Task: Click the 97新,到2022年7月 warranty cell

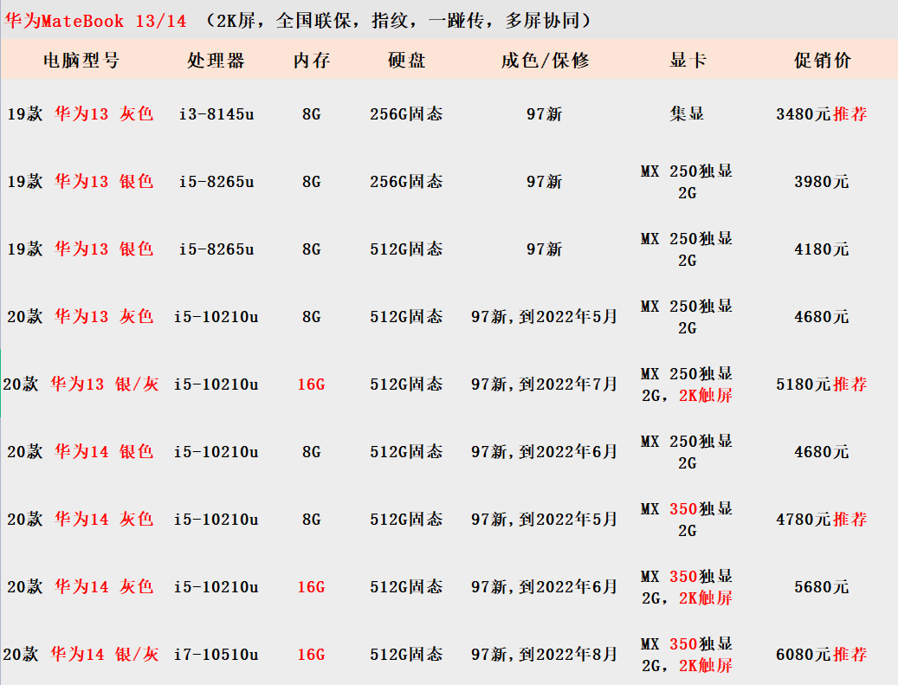Action: click(544, 384)
